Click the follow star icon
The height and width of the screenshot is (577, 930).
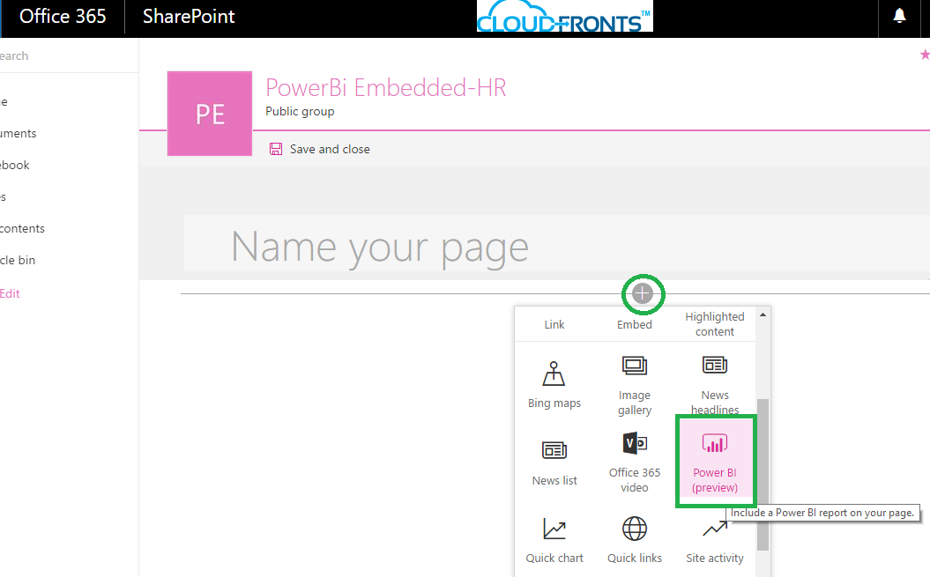(x=925, y=55)
